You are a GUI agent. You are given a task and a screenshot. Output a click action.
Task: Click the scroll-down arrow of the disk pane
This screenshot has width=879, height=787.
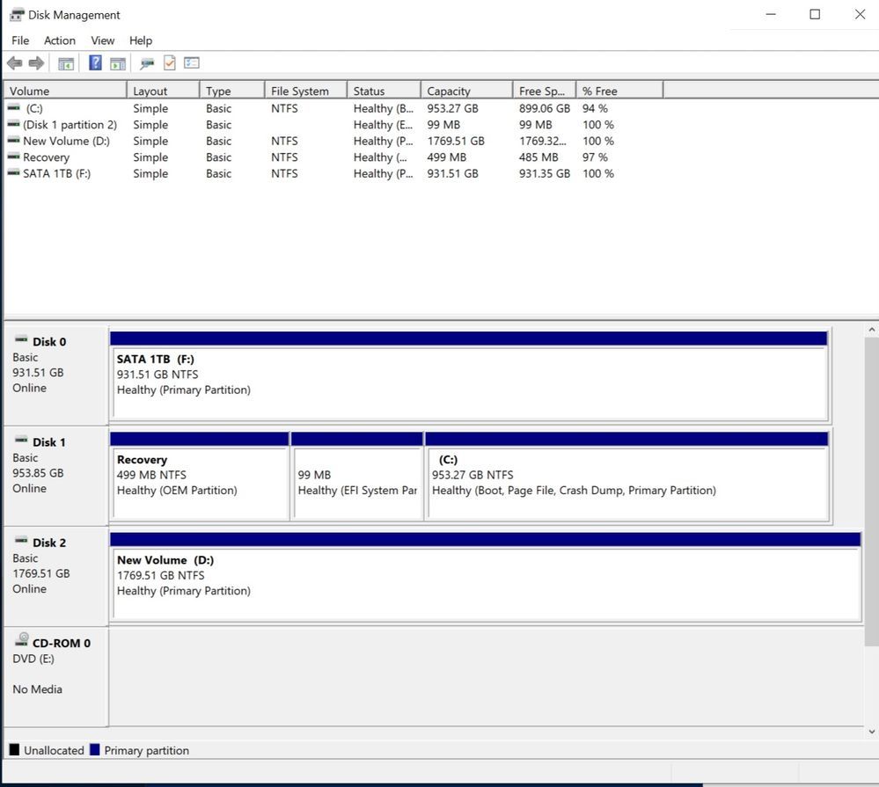click(871, 731)
